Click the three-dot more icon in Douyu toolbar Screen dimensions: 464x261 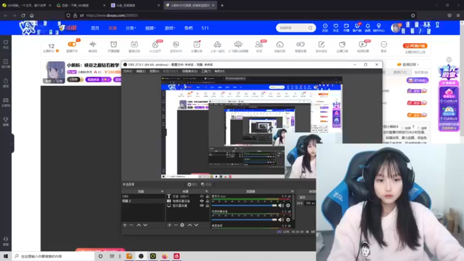[383, 45]
